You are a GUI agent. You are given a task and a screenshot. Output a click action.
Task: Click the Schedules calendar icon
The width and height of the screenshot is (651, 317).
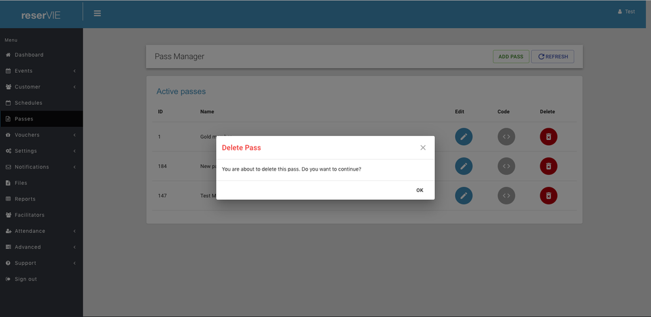click(8, 103)
